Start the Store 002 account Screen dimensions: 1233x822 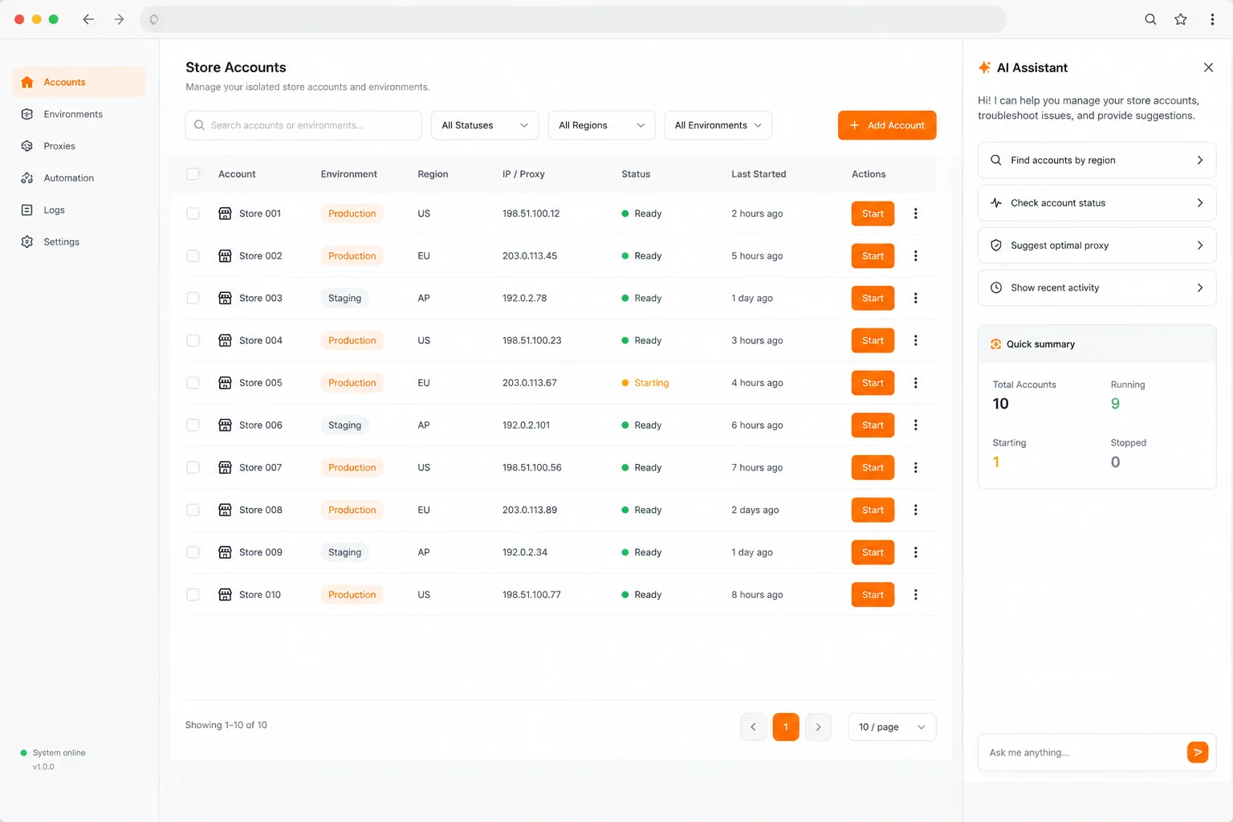[x=873, y=256]
